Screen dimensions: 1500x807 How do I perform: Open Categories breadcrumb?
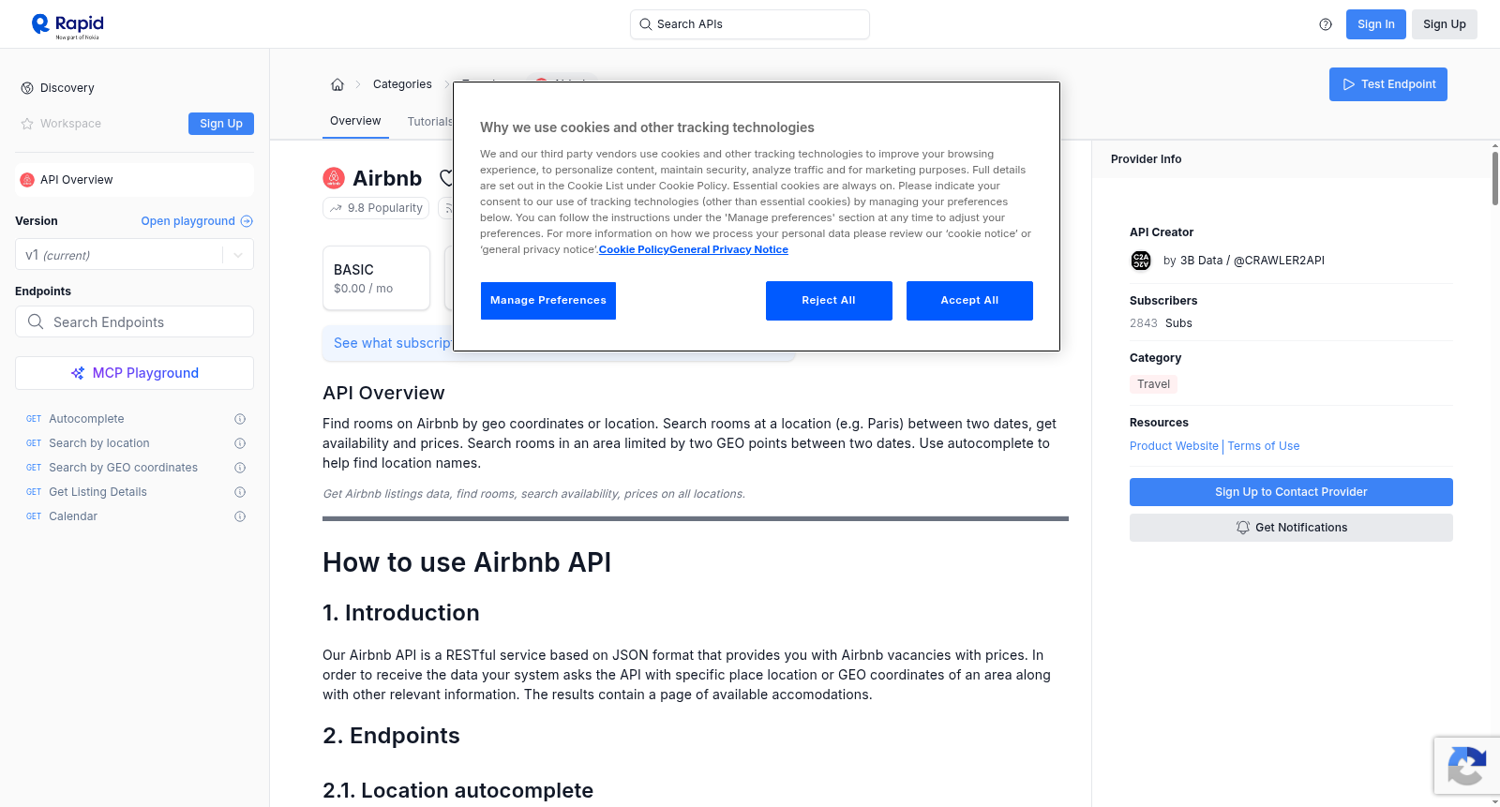coord(402,84)
